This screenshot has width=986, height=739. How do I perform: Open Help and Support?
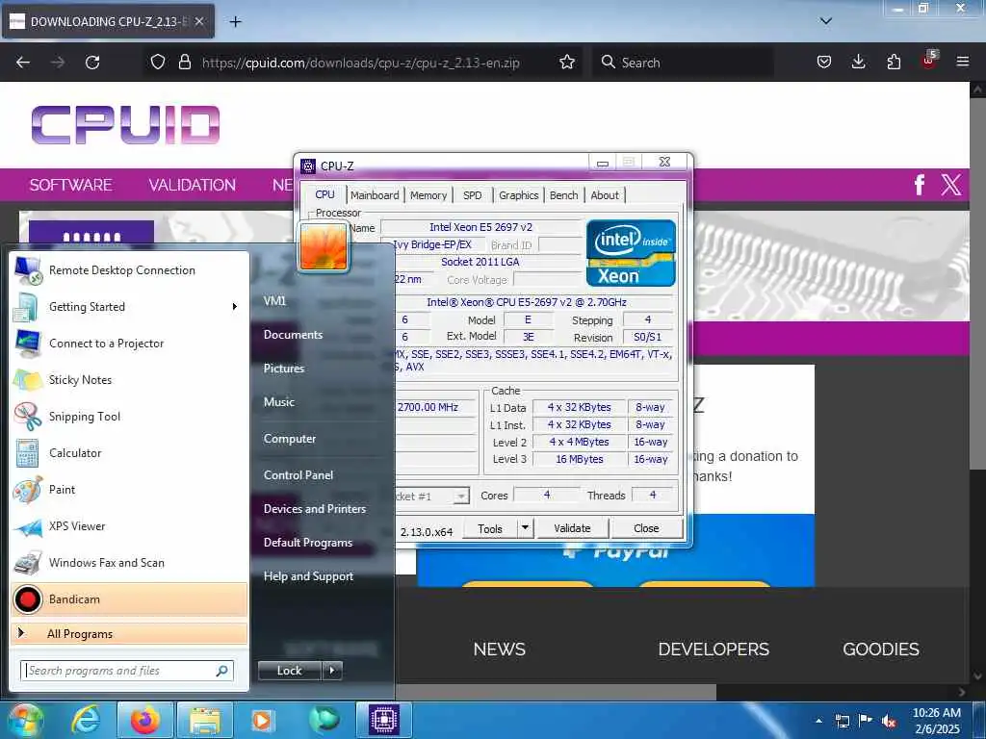(309, 576)
